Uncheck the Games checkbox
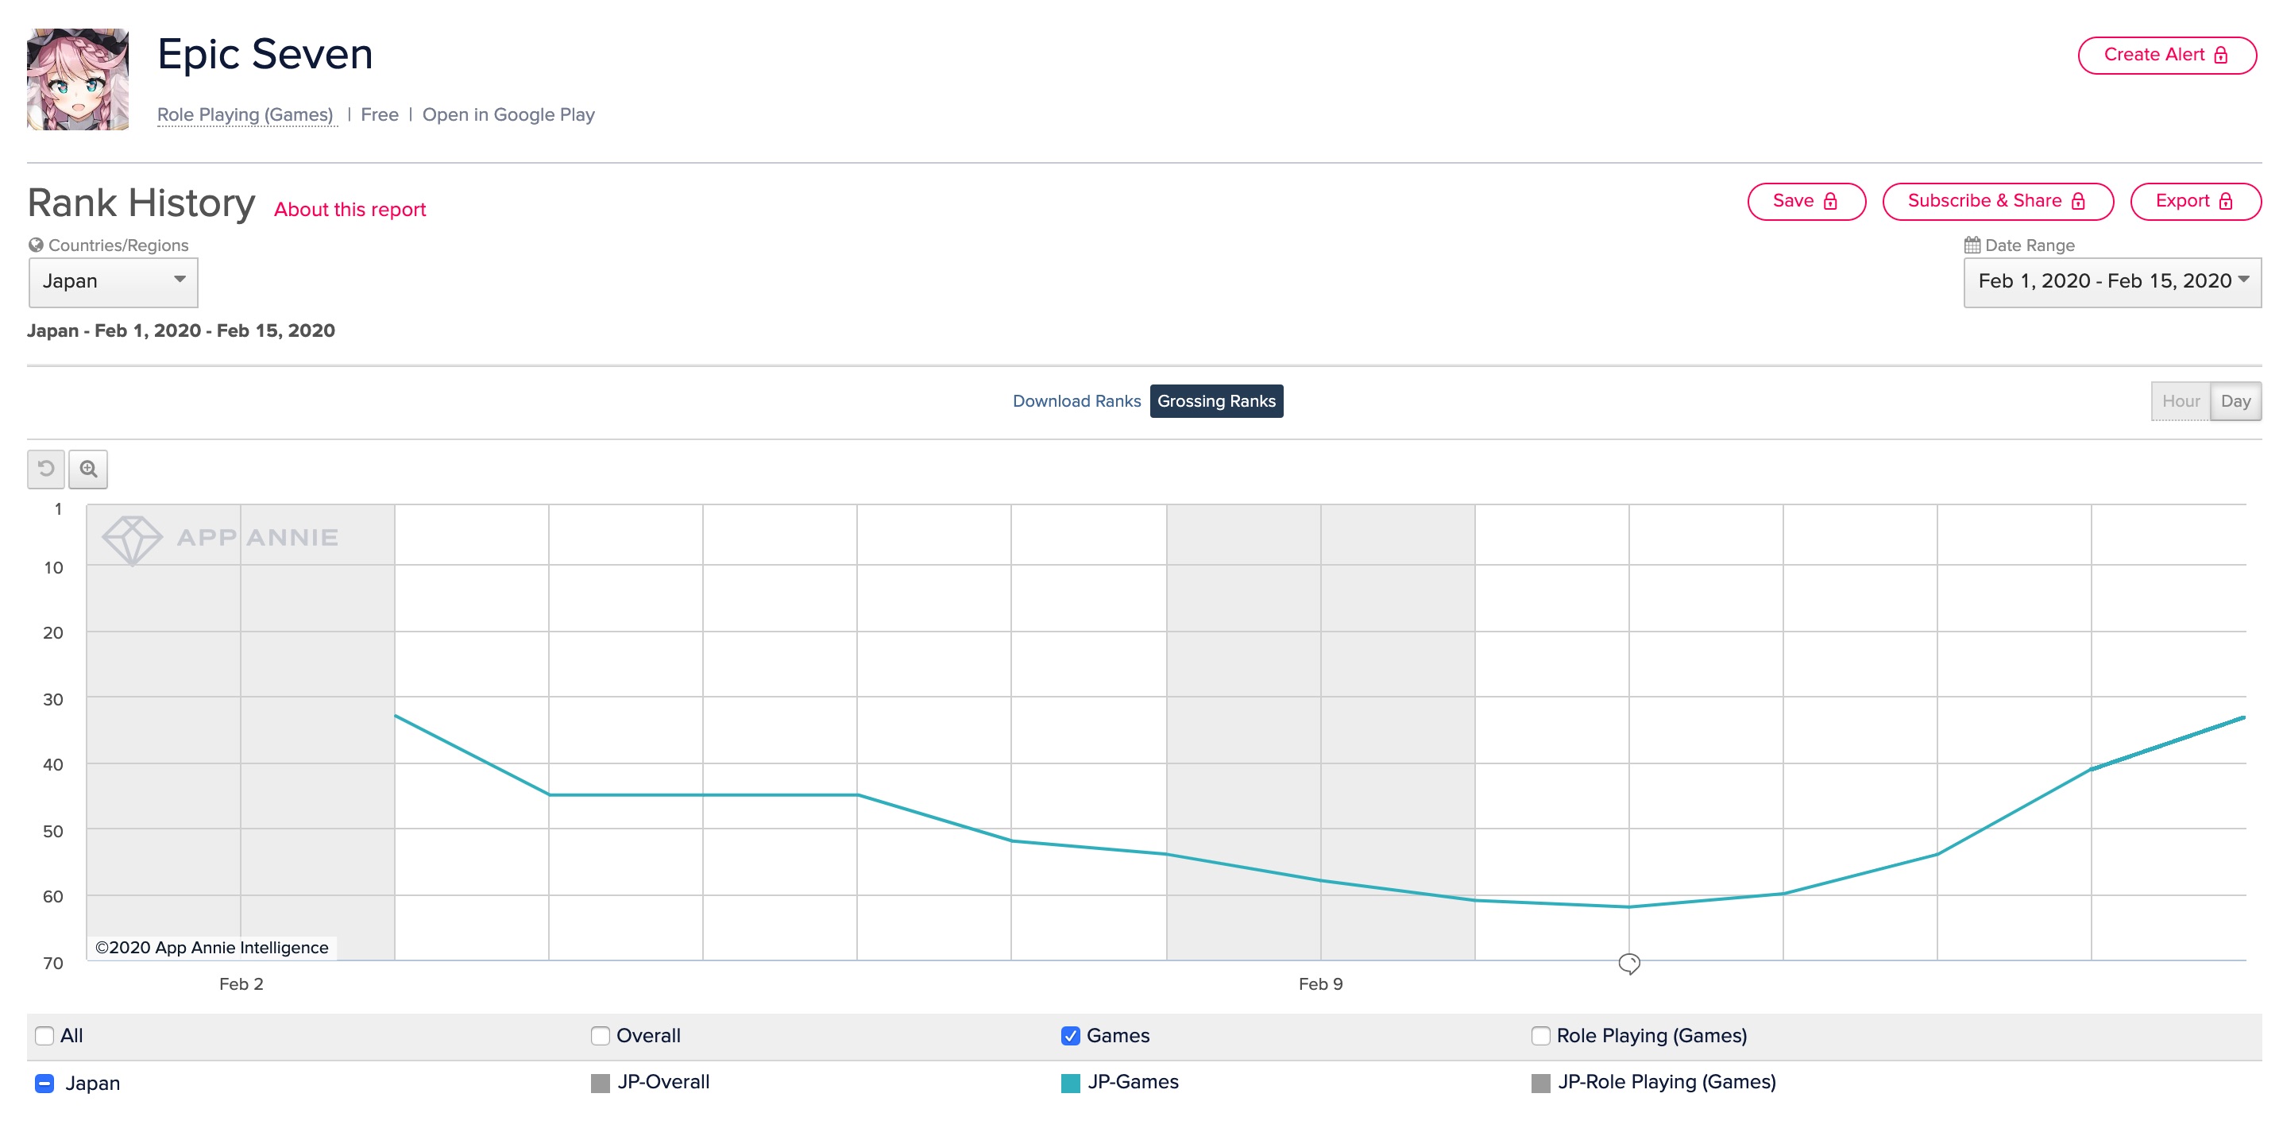2283x1136 pixels. 1071,1035
